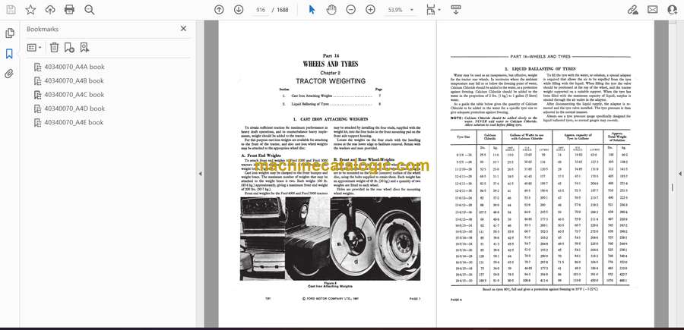Viewport: 684px width, 330px height.
Task: Bookmark this file with the star icon
Action: pos(30,10)
